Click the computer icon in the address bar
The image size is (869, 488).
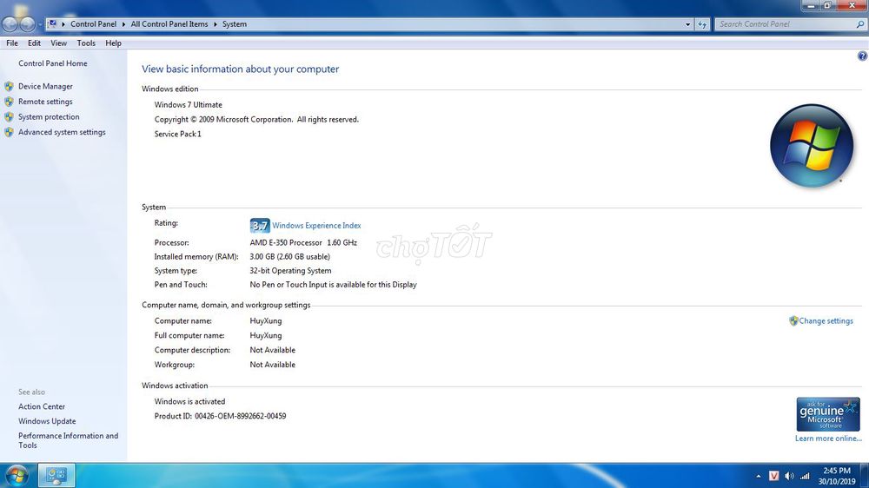point(52,23)
